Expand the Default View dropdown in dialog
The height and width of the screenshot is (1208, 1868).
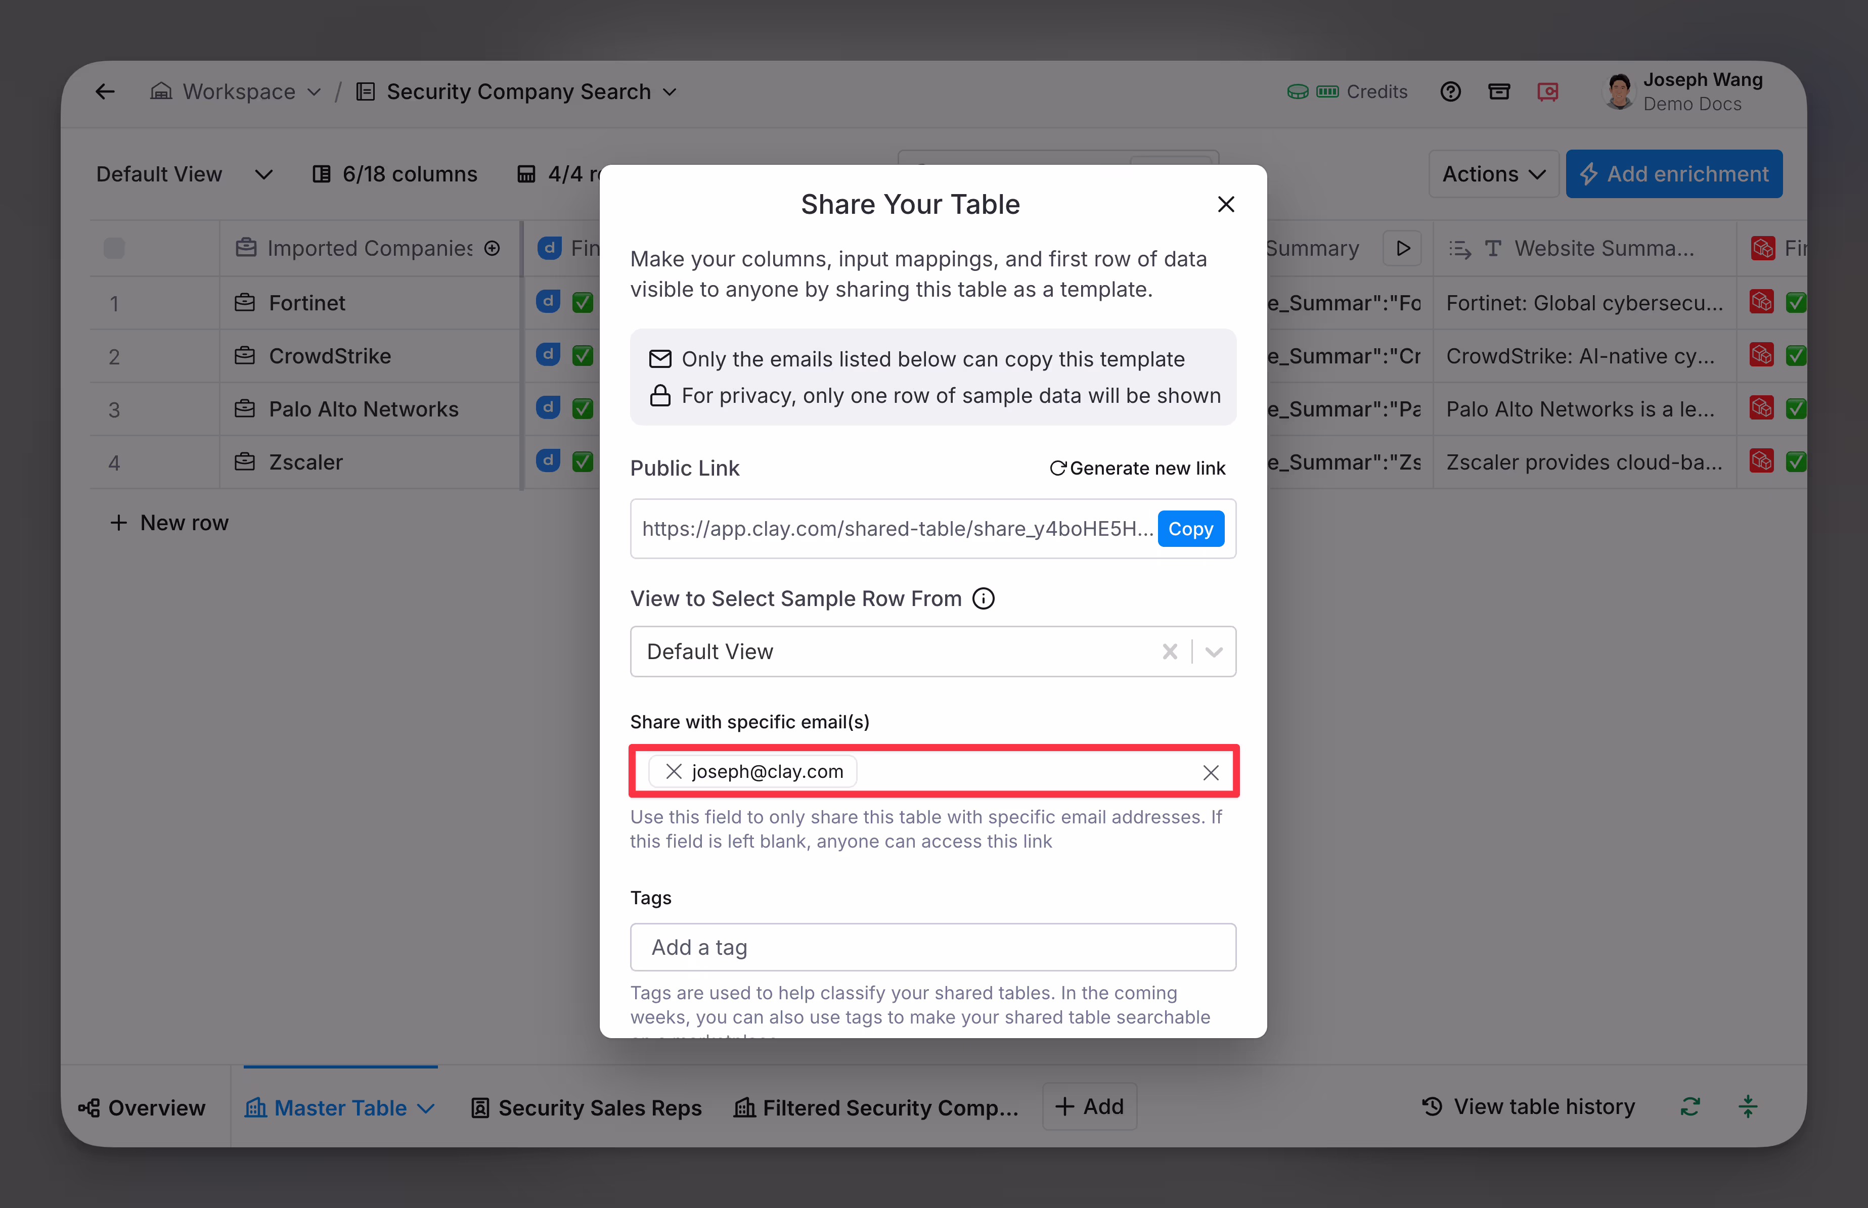click(x=1214, y=652)
